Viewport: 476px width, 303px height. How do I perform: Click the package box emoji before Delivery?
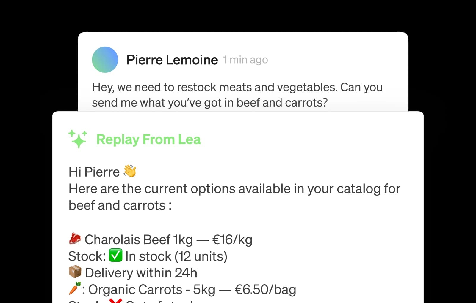click(x=75, y=272)
